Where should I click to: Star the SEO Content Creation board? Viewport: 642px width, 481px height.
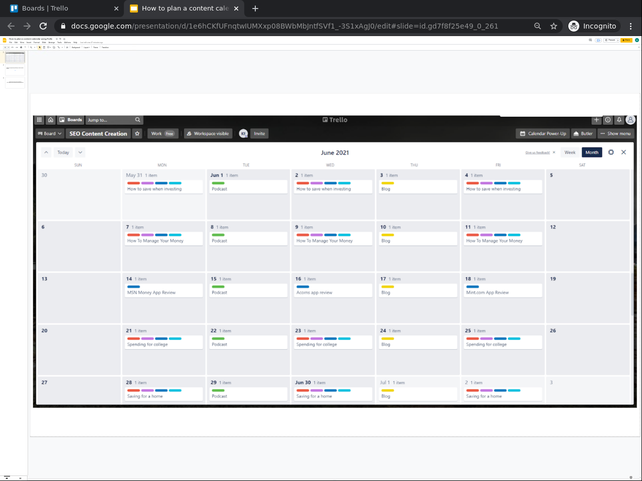[x=137, y=134]
